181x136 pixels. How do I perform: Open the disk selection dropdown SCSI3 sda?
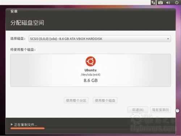pyautogui.click(x=100, y=39)
